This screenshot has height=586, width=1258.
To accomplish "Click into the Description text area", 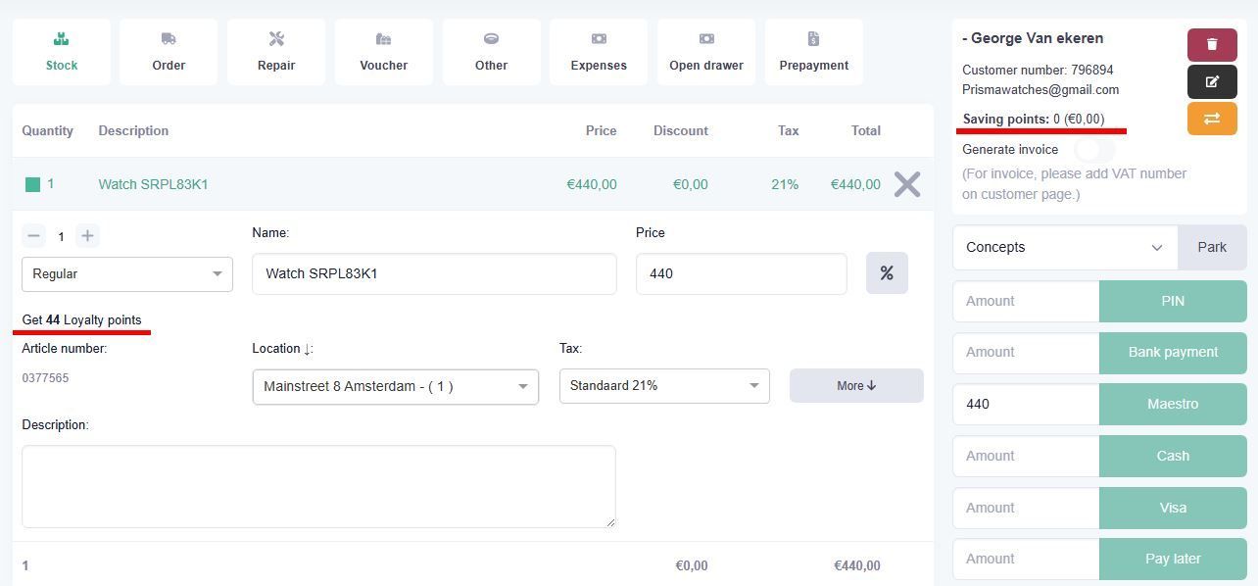I will (x=318, y=486).
